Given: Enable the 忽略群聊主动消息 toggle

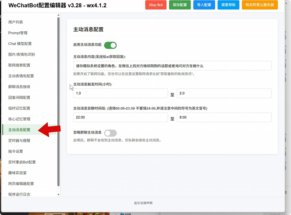Looking at the screenshot, I should point(110,133).
